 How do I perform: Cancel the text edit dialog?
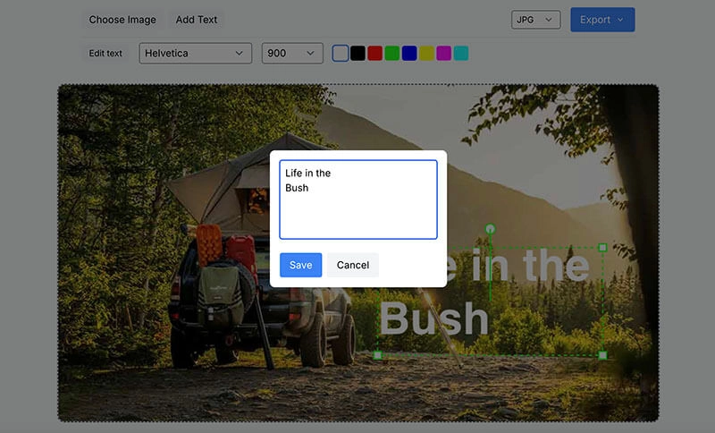[353, 265]
